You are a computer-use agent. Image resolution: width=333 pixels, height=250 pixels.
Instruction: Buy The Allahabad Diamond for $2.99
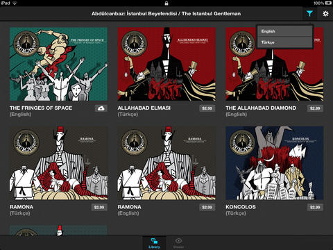(x=315, y=108)
